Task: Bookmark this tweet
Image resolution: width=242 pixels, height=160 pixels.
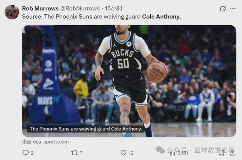Action: tap(221, 153)
